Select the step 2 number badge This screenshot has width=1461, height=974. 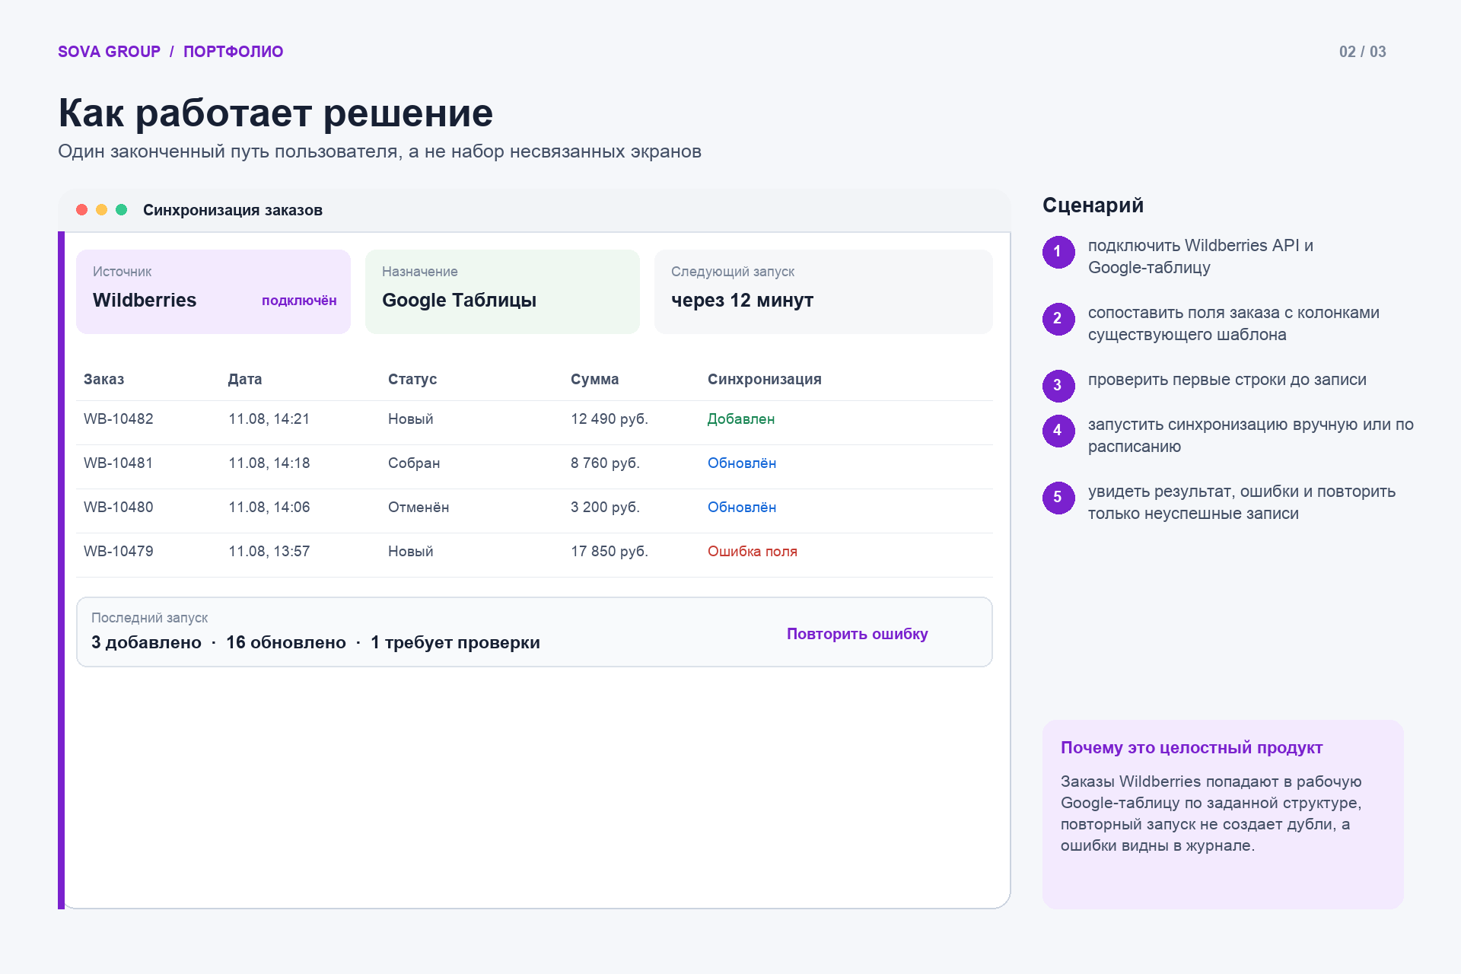(1058, 319)
